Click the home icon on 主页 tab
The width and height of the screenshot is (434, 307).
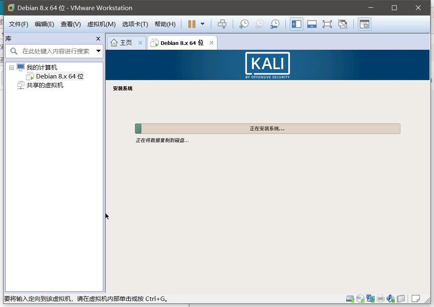pos(114,43)
